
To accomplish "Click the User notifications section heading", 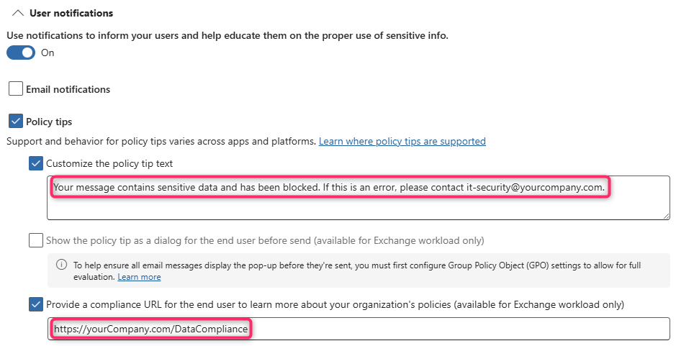I will pos(71,13).
